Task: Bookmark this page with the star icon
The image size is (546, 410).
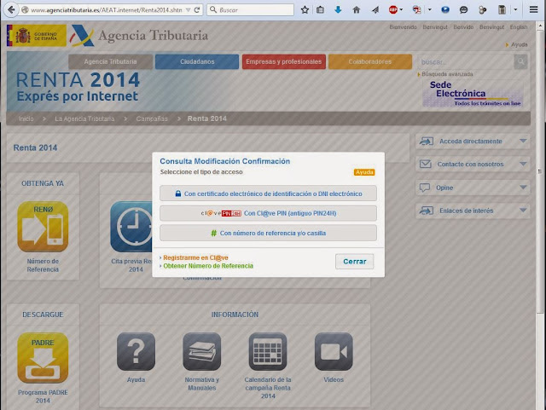Action: tap(305, 9)
